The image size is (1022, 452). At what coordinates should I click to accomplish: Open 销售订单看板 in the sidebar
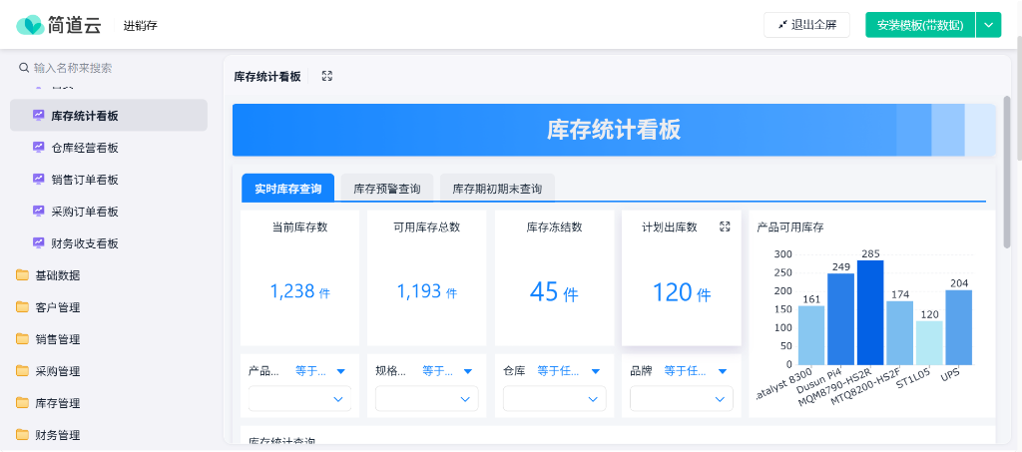click(109, 180)
